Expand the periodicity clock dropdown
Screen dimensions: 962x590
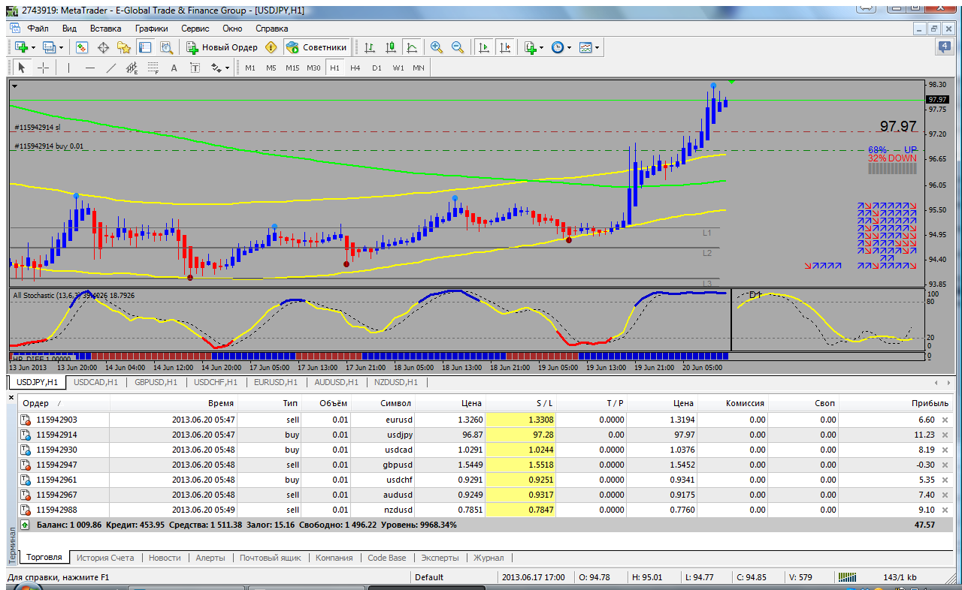click(x=569, y=47)
